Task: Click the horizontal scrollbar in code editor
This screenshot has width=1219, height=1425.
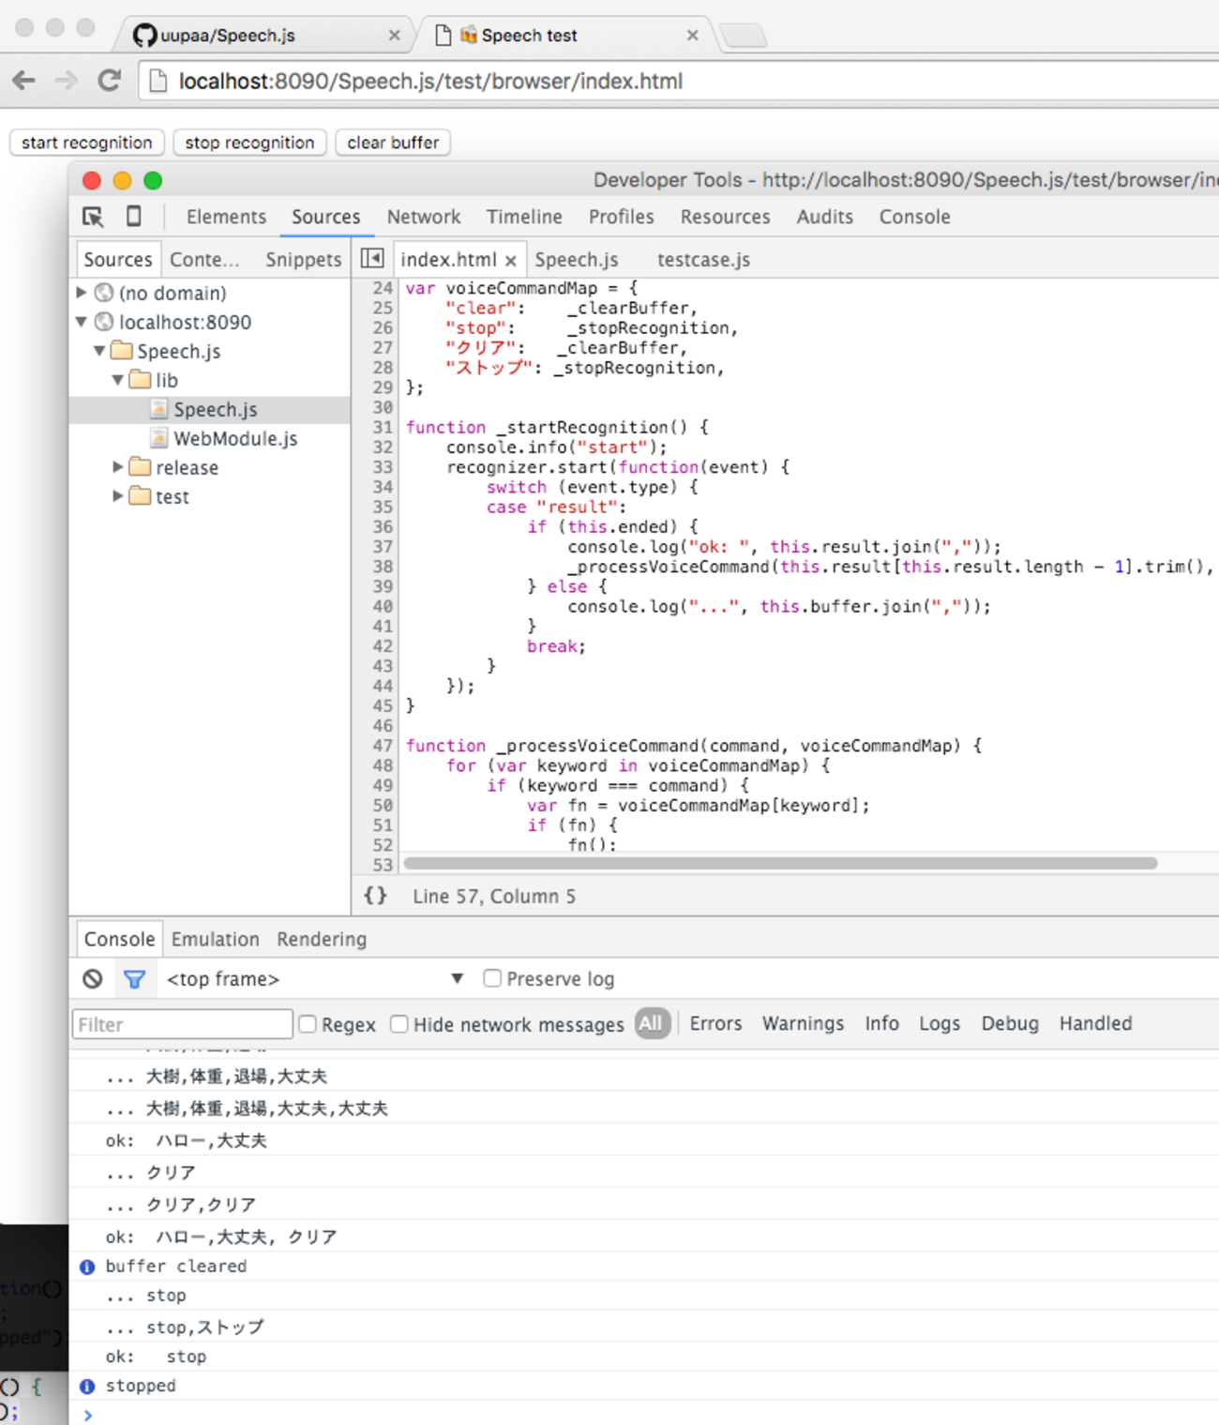Action: coord(779,863)
